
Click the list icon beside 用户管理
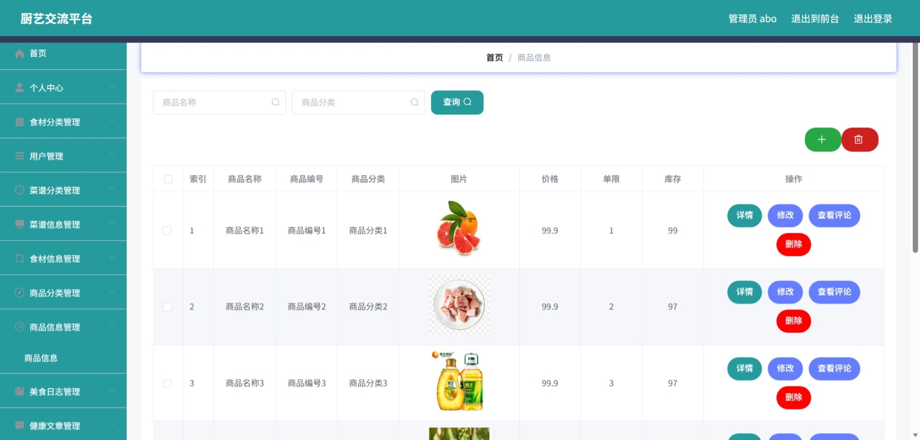[x=19, y=156]
